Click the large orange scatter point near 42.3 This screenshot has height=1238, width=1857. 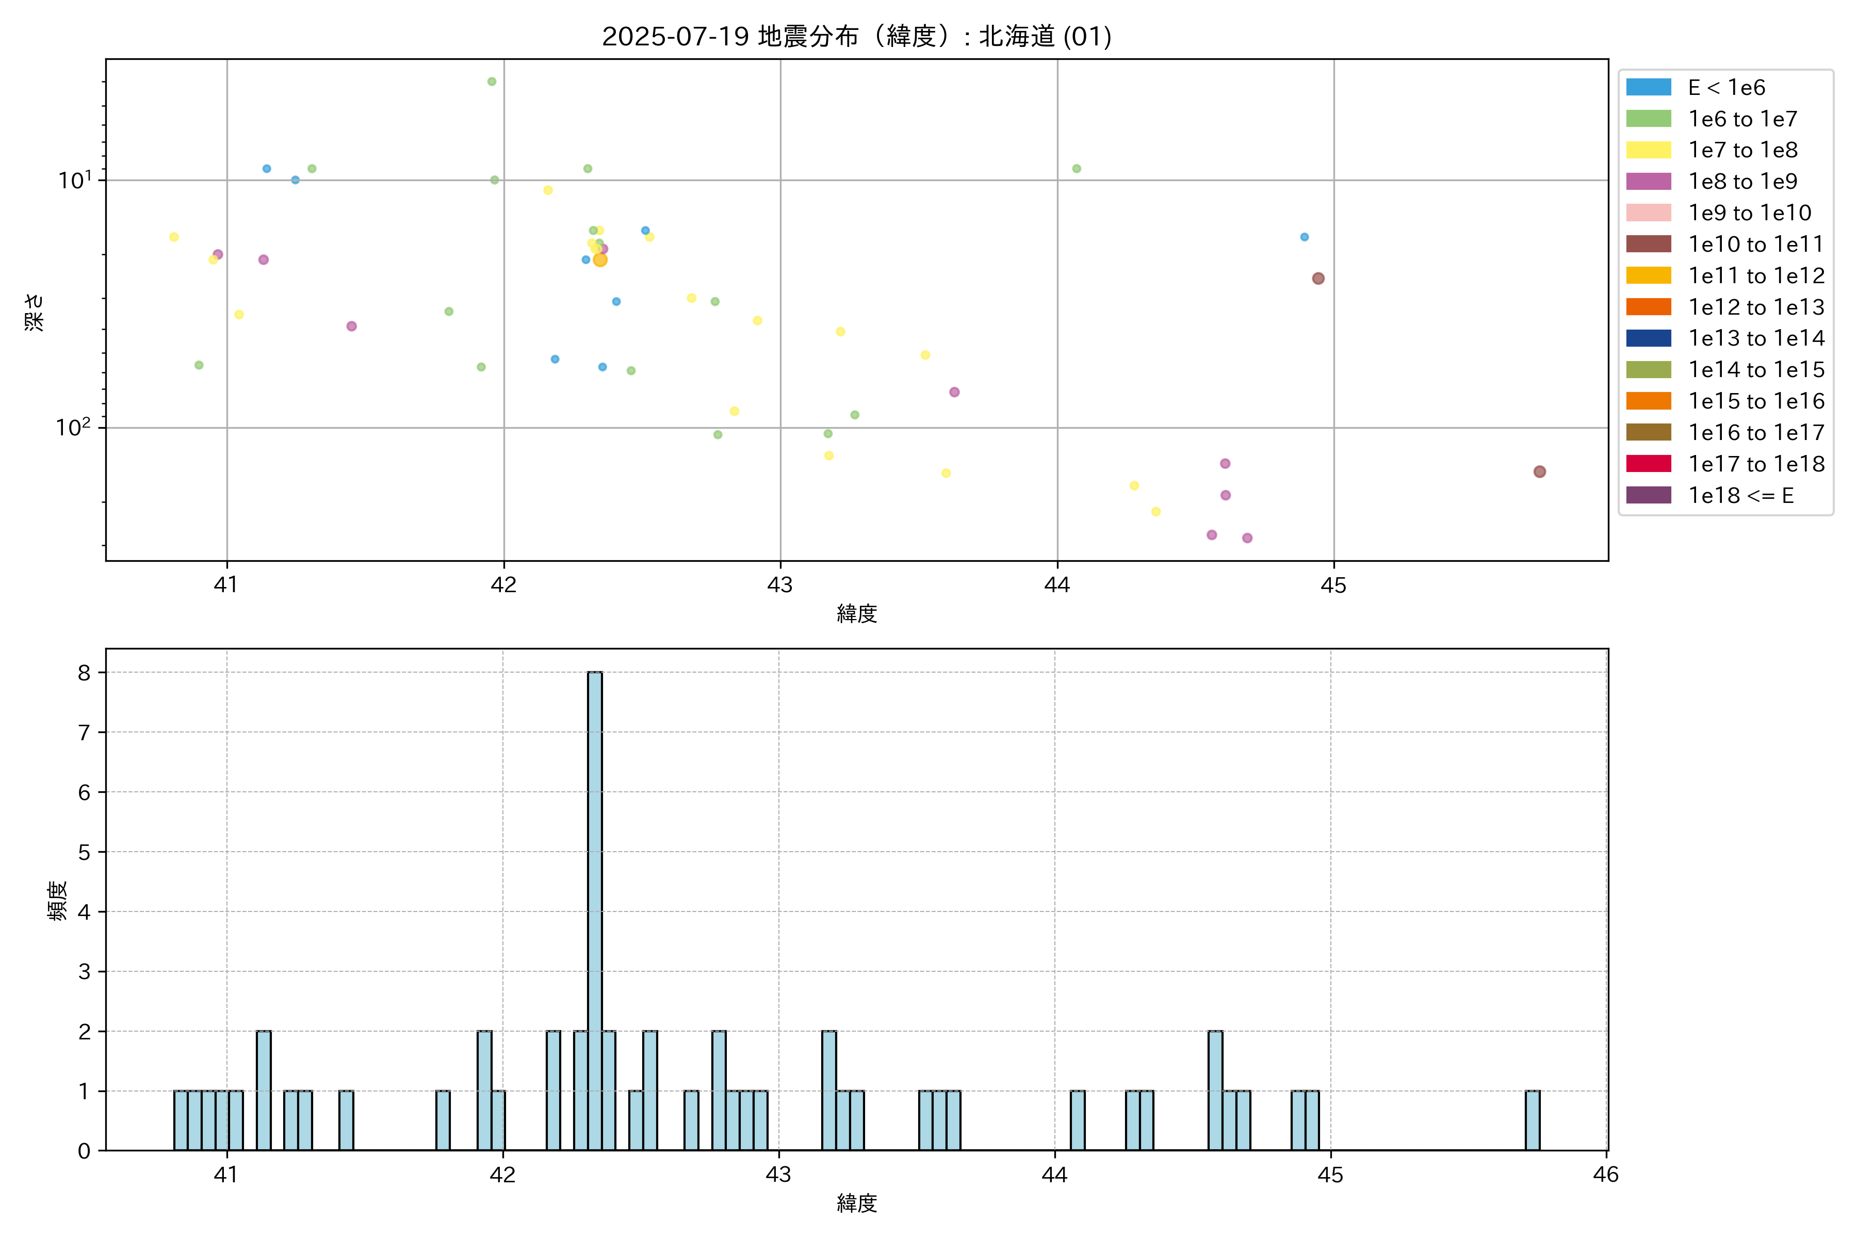pos(600,260)
